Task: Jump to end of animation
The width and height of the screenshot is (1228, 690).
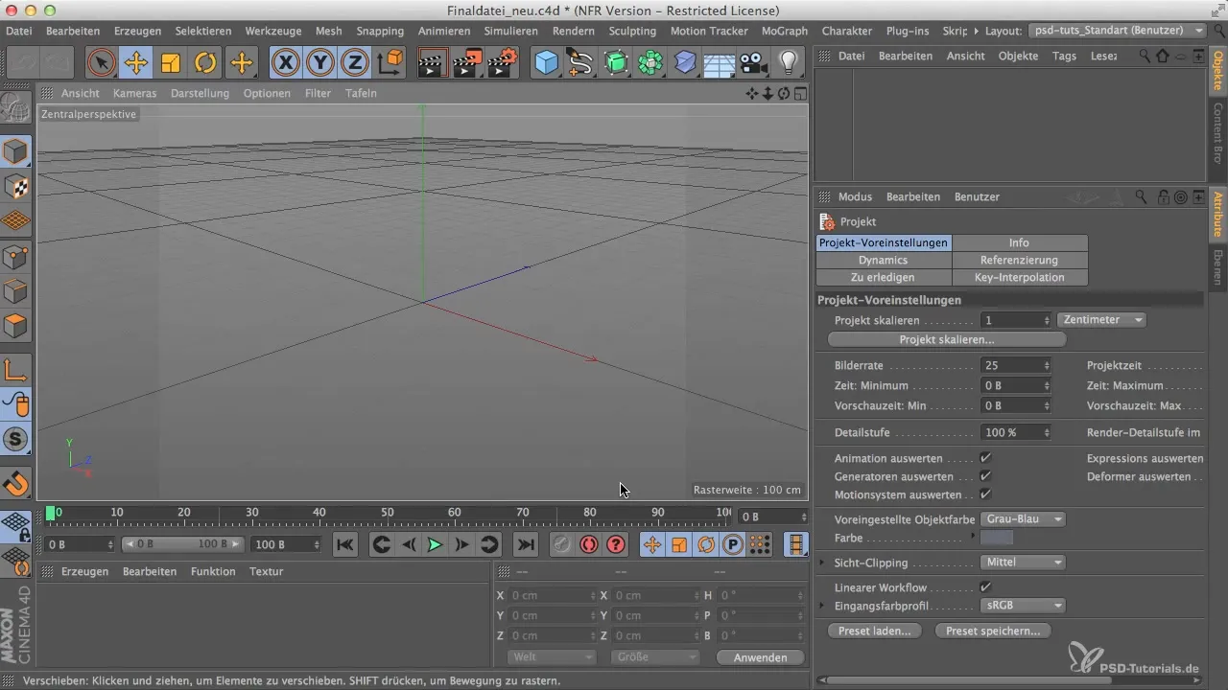Action: coord(526,544)
